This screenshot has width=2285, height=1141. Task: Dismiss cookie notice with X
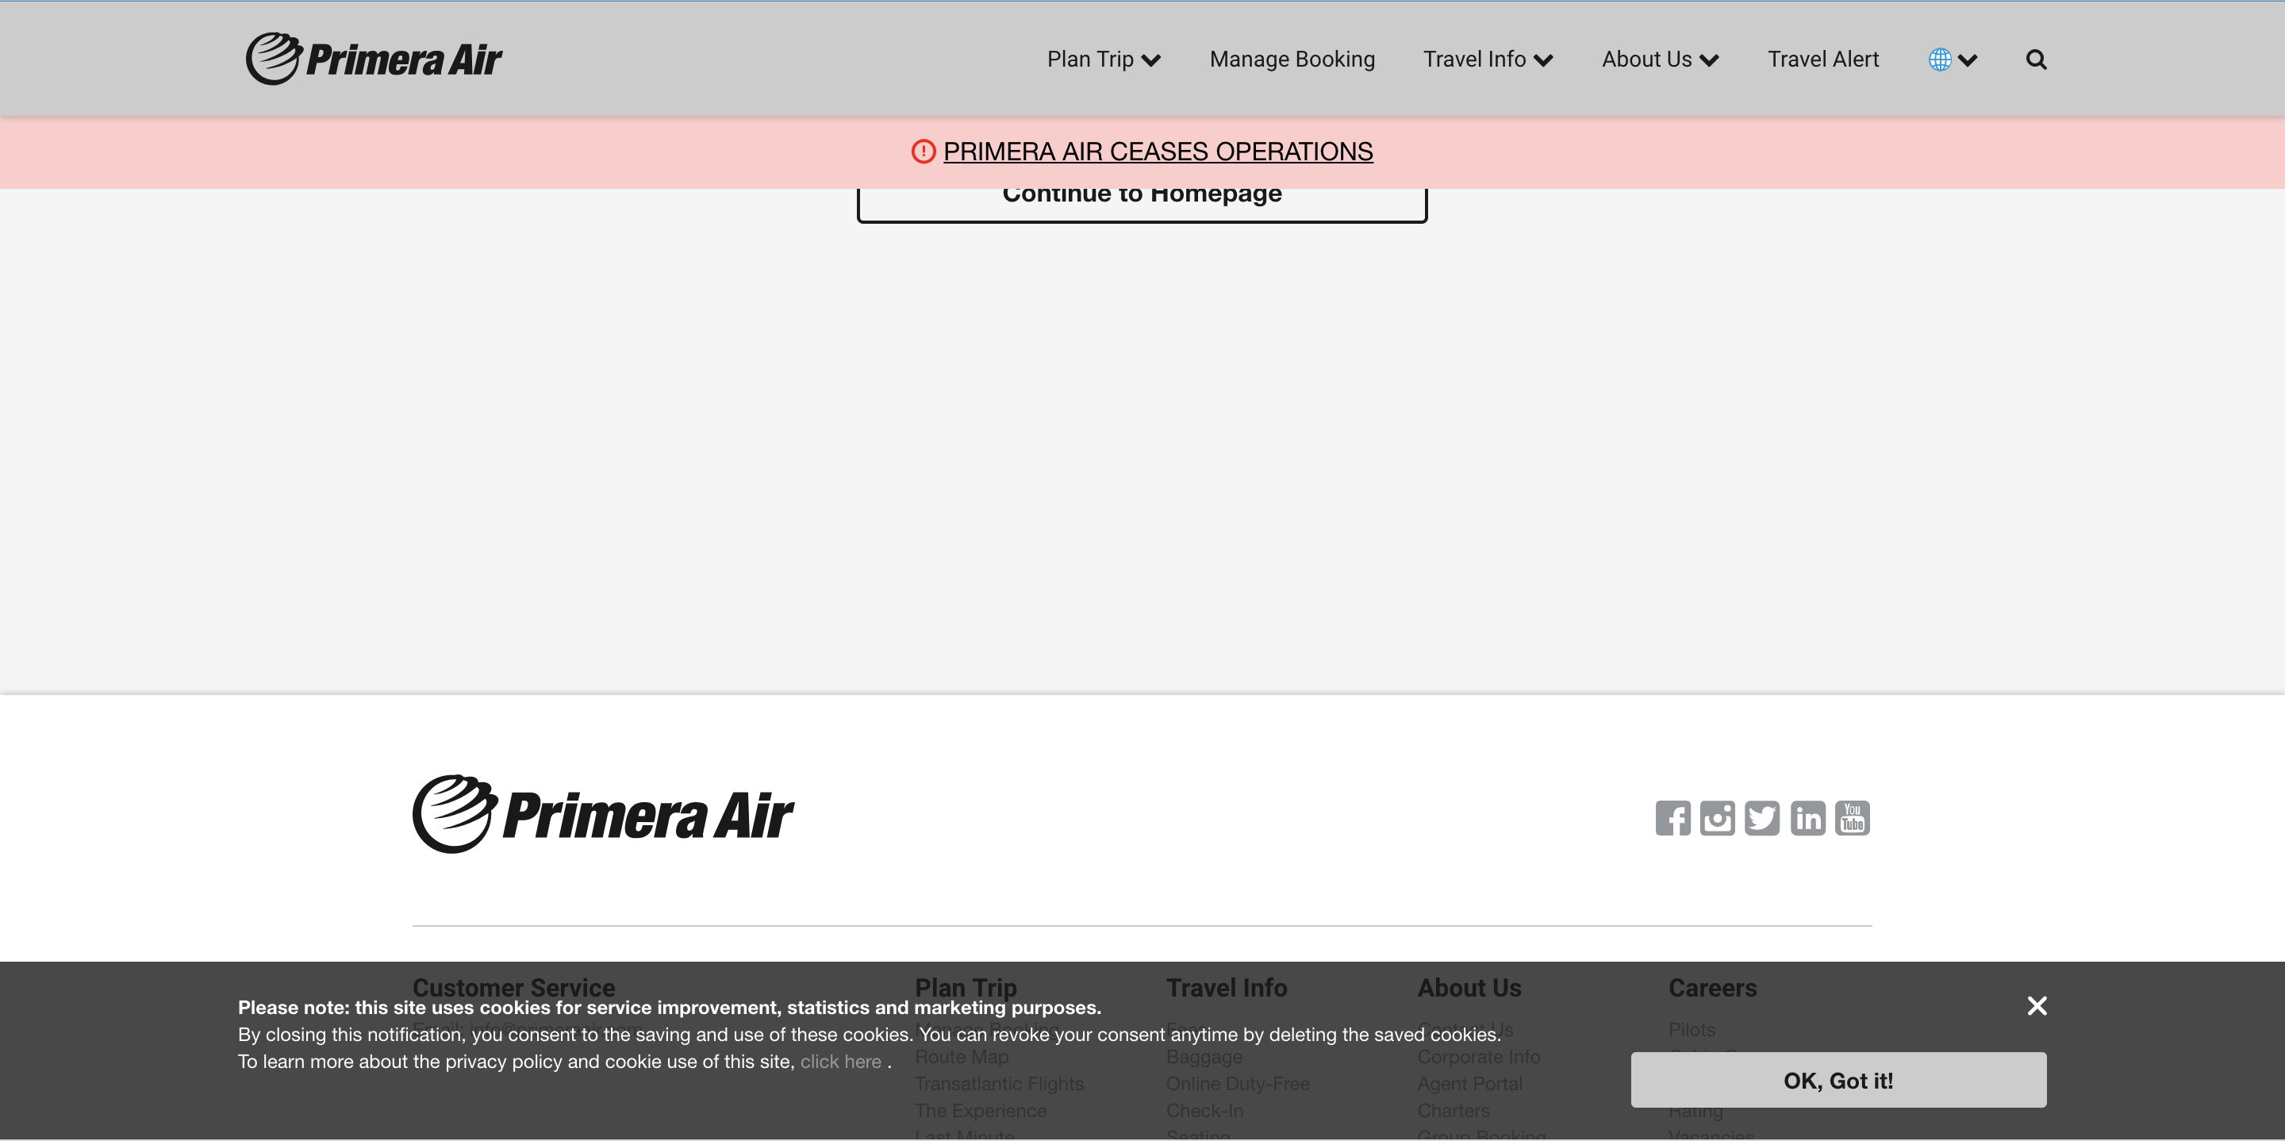point(2037,1005)
